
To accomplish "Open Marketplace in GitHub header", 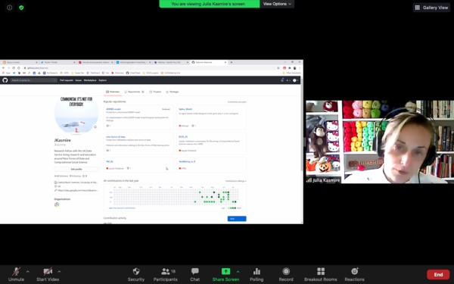I will coord(90,80).
